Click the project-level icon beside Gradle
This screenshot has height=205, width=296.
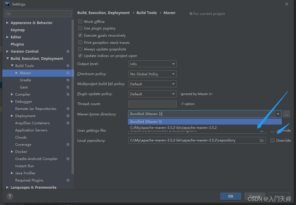pyautogui.click(x=68, y=80)
